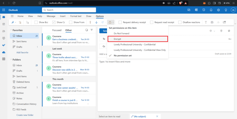Click the encrypt lock icon button
237x119 pixels.
click(x=110, y=22)
